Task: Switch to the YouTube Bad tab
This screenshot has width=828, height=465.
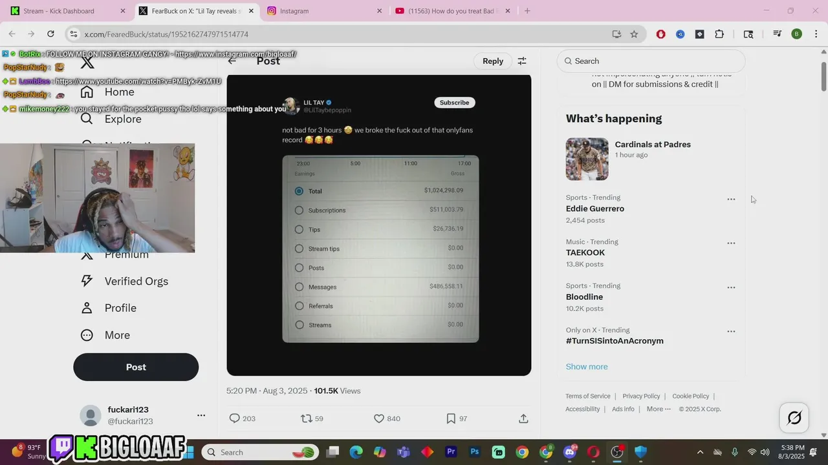Action: click(x=452, y=11)
